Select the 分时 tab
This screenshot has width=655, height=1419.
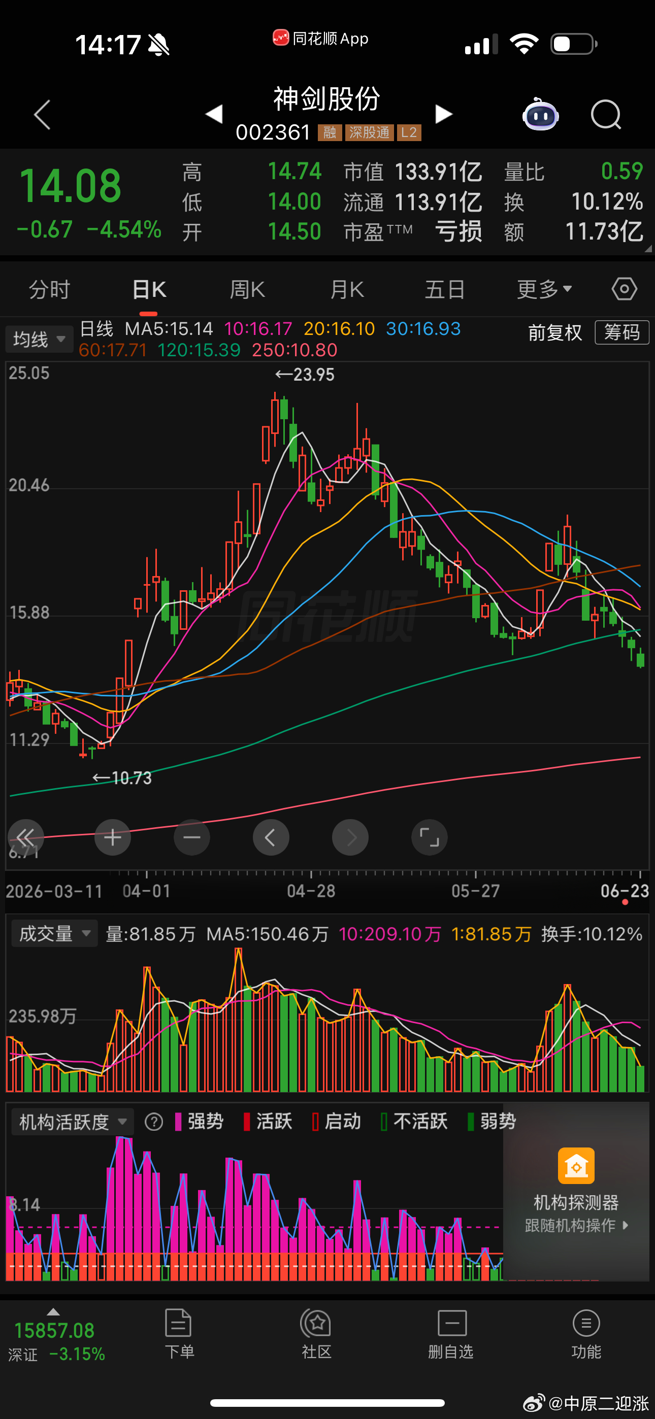point(49,289)
